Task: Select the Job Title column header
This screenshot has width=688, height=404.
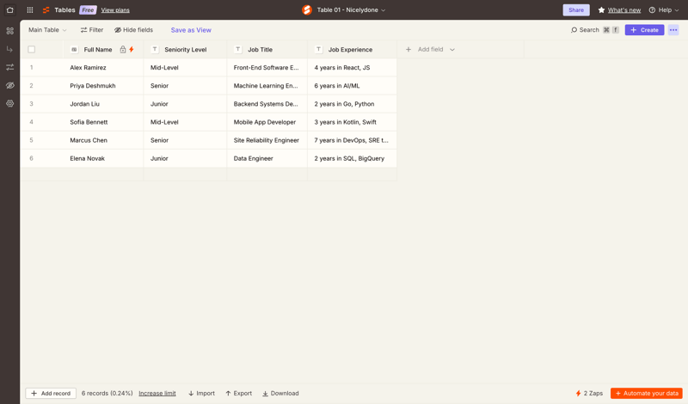Action: [x=267, y=49]
